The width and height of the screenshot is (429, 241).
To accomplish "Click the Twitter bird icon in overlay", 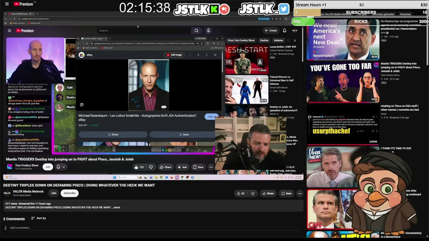I will [284, 9].
